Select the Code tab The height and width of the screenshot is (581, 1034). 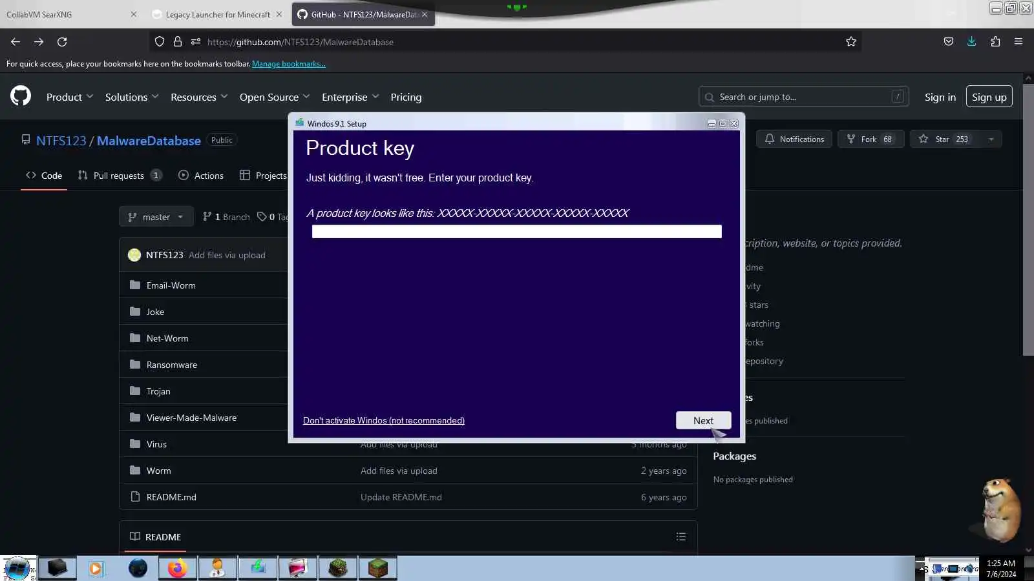pyautogui.click(x=44, y=176)
